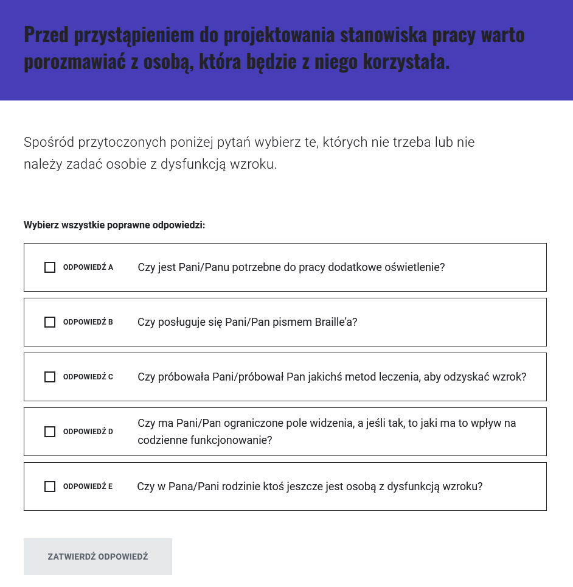Click the question instructions paragraph

tap(248, 152)
